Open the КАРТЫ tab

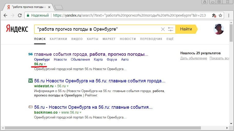point(93,39)
